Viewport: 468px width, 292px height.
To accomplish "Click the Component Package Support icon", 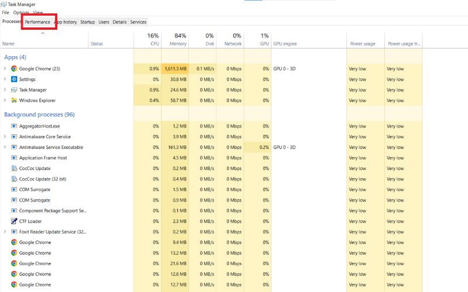I will [x=14, y=211].
